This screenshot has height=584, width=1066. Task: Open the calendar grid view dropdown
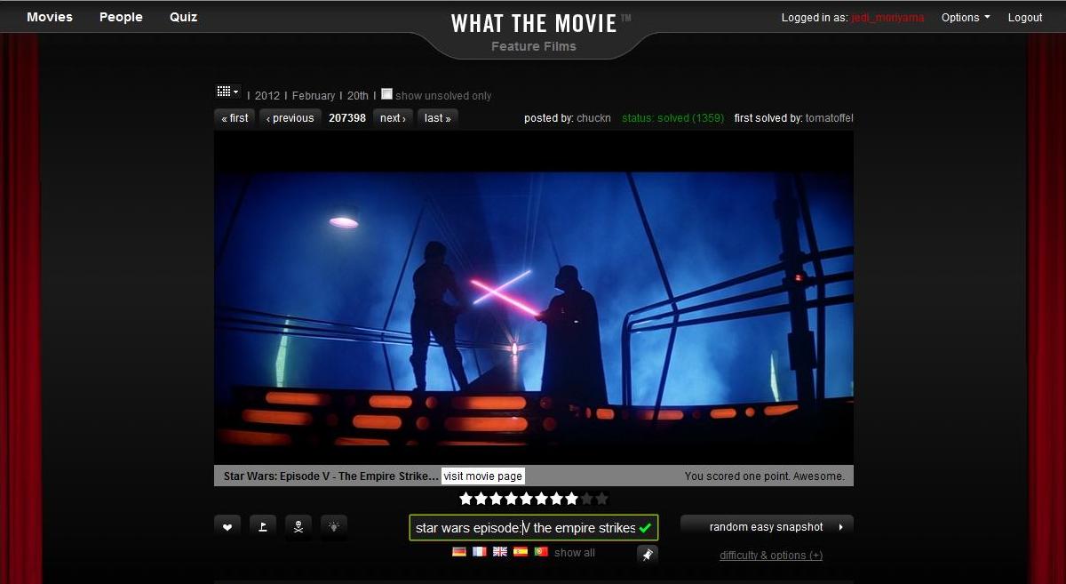click(227, 92)
